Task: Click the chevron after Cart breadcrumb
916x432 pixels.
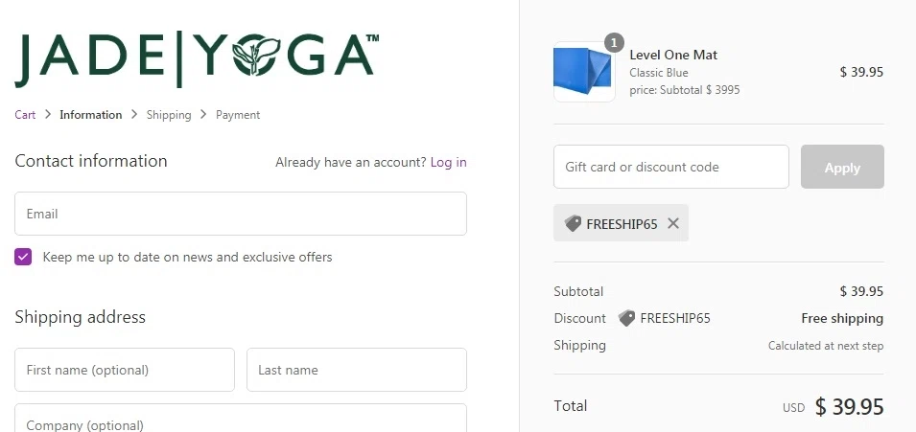Action: tap(48, 115)
